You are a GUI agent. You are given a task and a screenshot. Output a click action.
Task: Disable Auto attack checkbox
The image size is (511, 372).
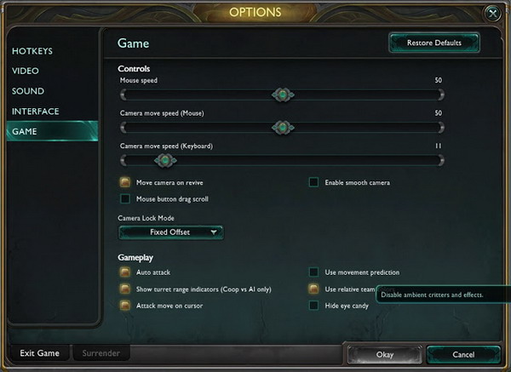[125, 272]
